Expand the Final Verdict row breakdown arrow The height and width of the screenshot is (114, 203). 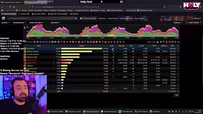coord(54,48)
